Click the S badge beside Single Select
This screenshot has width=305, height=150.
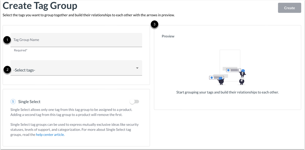point(13,101)
